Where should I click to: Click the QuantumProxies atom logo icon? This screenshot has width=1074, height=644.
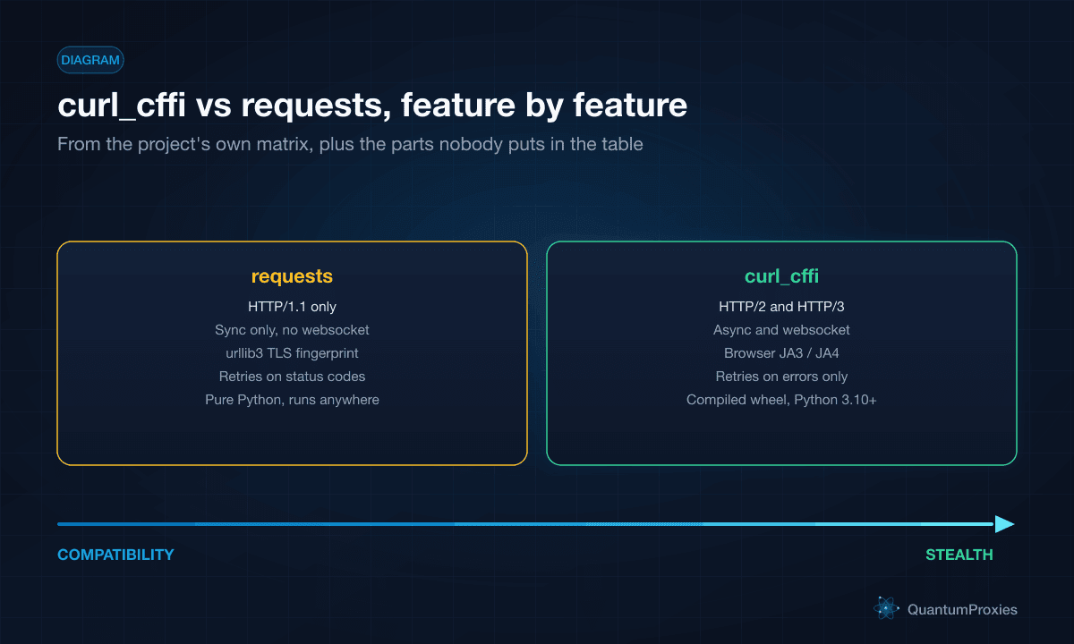coord(886,609)
